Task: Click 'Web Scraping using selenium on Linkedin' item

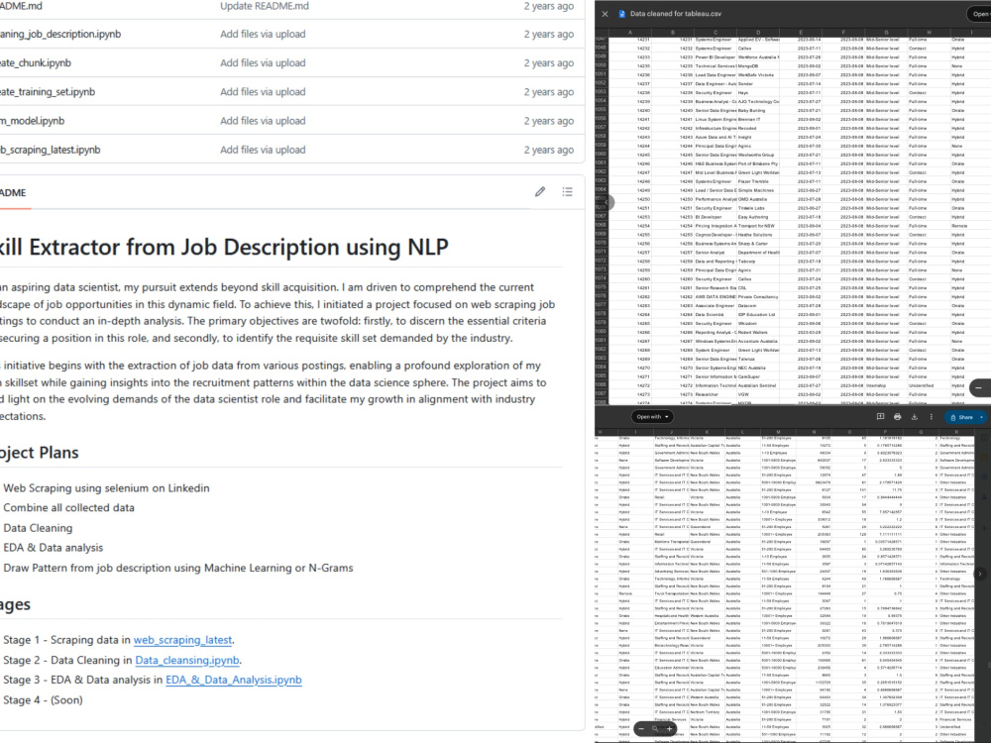Action: (x=106, y=487)
